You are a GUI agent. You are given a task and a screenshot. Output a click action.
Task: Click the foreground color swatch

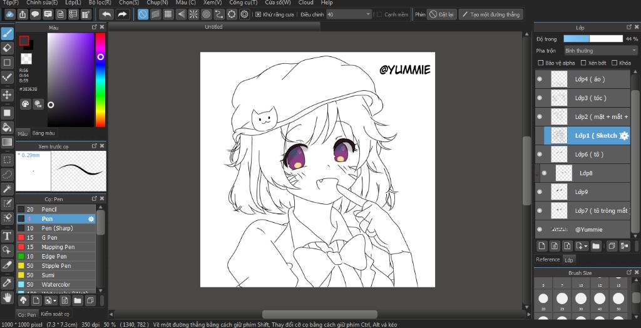tap(24, 41)
